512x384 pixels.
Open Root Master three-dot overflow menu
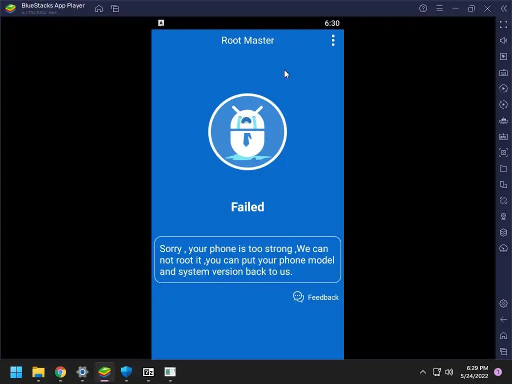333,40
